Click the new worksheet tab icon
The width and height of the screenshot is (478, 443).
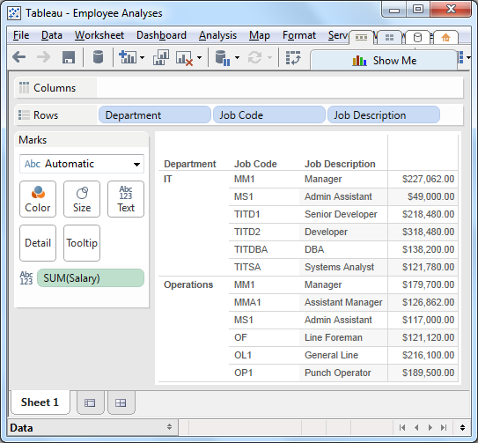pyautogui.click(x=90, y=403)
